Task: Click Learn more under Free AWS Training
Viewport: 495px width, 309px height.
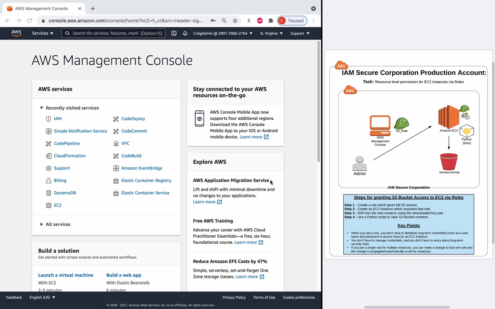Action: pyautogui.click(x=249, y=242)
